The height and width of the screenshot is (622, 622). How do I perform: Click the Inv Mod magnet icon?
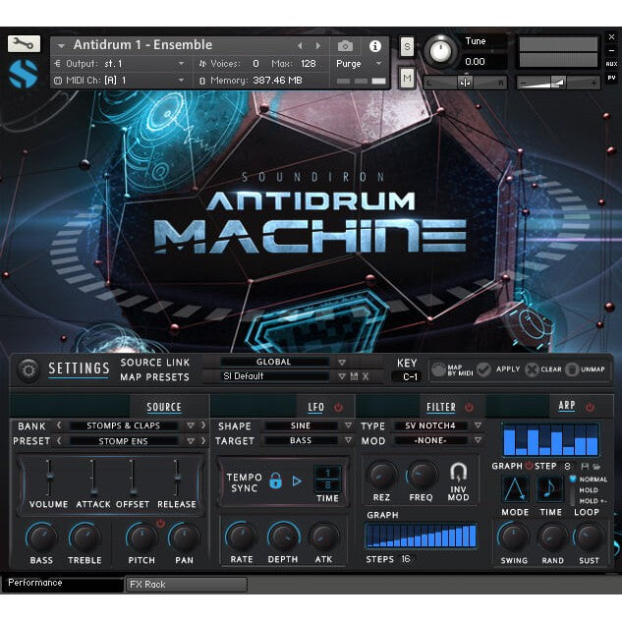[x=459, y=472]
